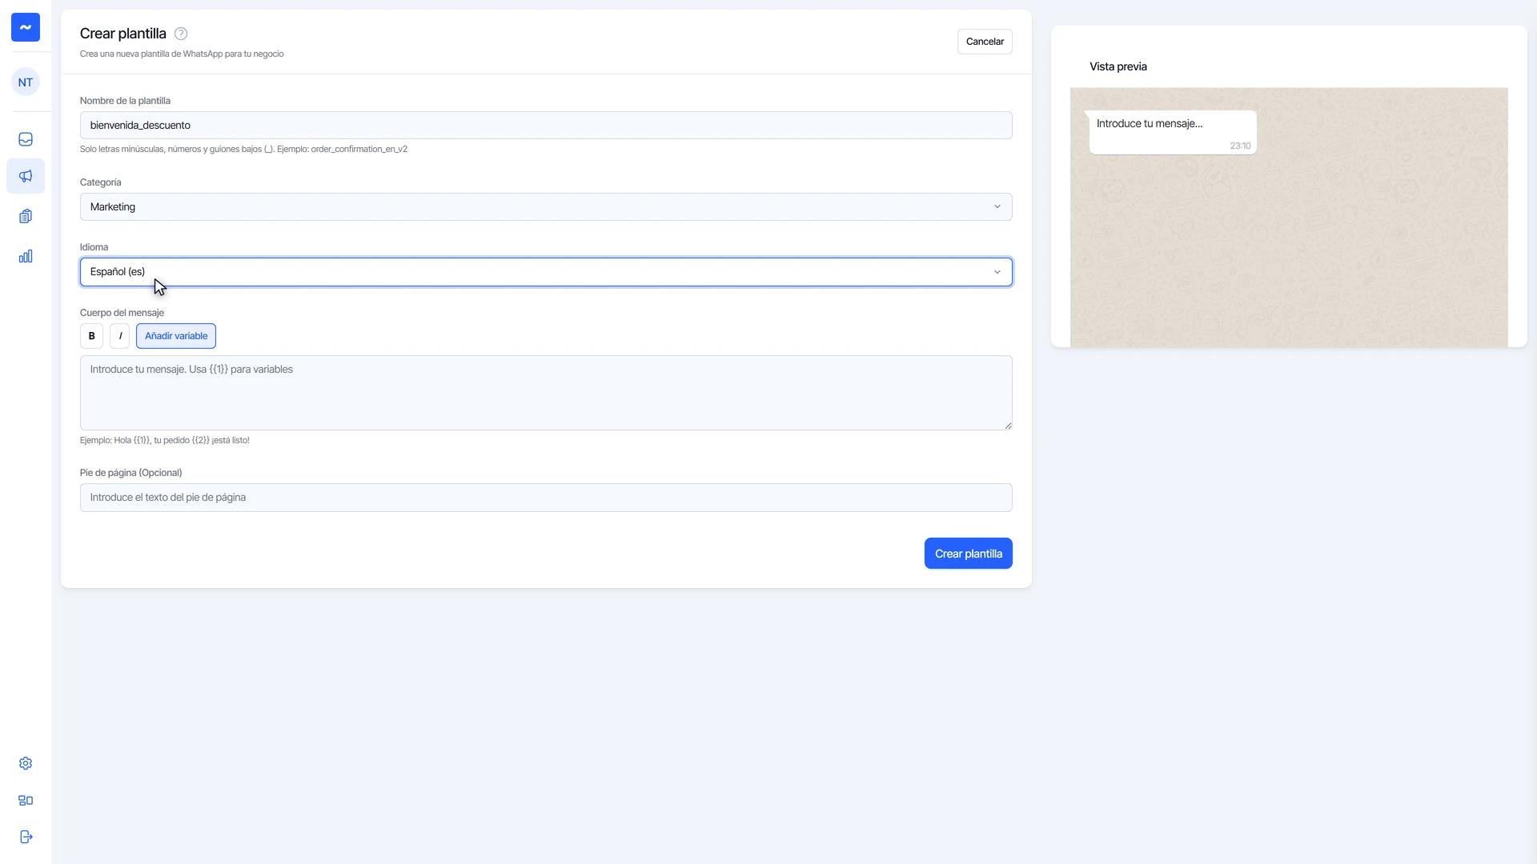Open the clipboard templates icon
Screen dimensions: 1537x864
point(26,216)
